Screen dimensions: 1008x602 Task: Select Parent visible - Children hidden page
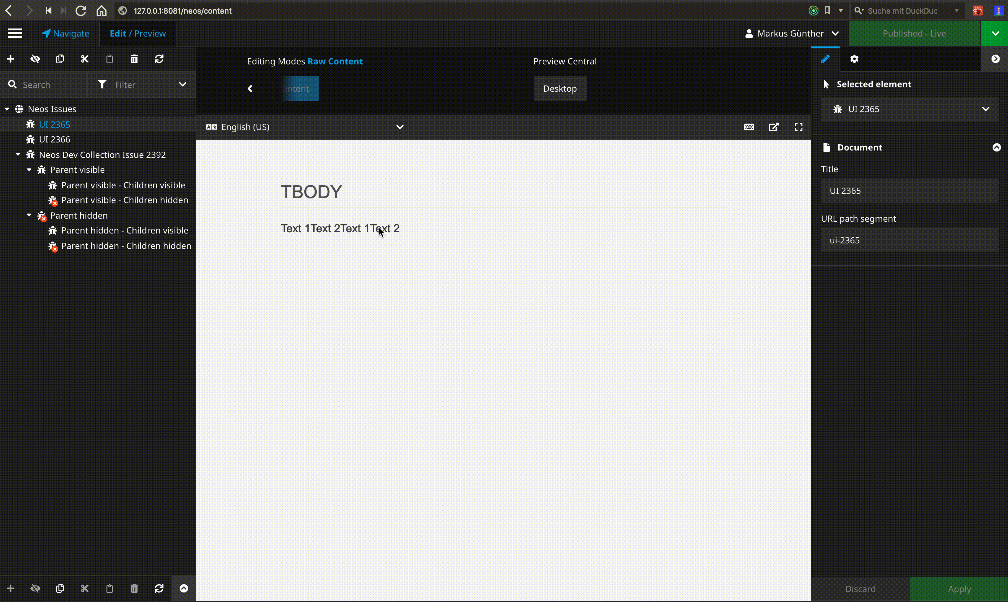click(125, 200)
